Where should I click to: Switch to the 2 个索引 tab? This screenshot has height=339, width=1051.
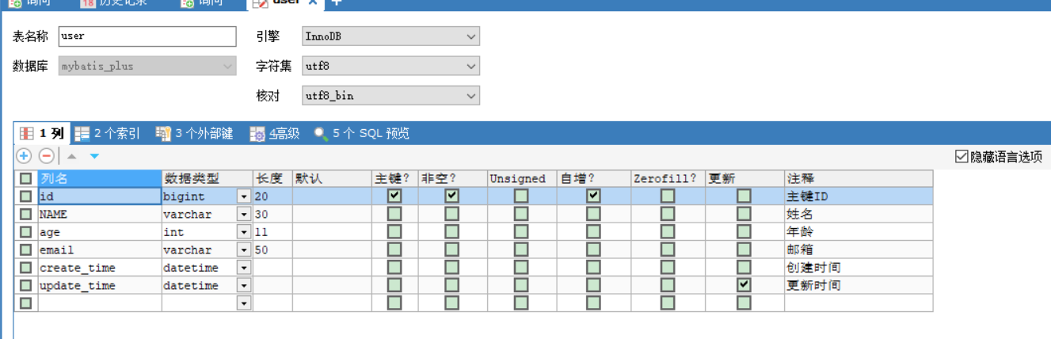point(109,134)
